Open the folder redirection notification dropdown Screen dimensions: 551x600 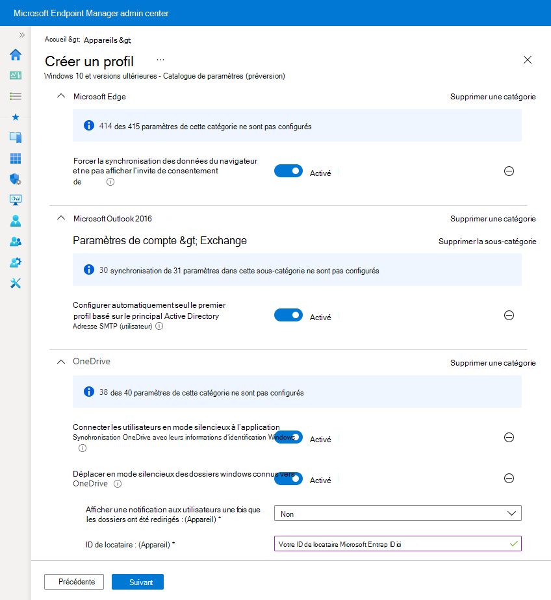(x=398, y=512)
